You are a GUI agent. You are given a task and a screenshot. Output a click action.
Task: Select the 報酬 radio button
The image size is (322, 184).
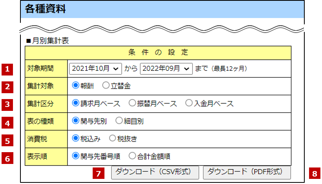(76, 85)
